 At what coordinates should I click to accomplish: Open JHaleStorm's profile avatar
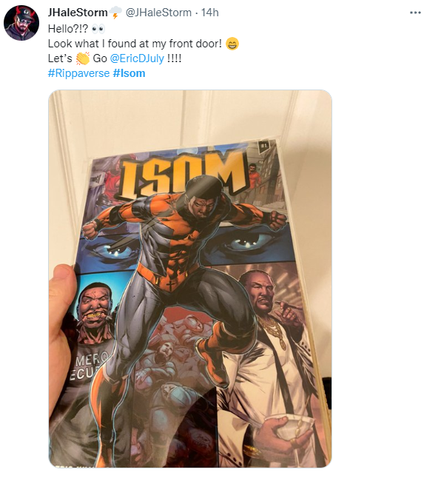point(21,23)
